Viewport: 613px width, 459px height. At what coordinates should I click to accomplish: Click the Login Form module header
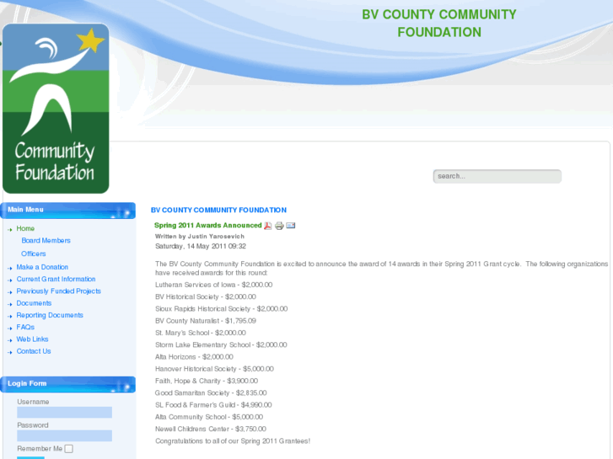pos(68,384)
